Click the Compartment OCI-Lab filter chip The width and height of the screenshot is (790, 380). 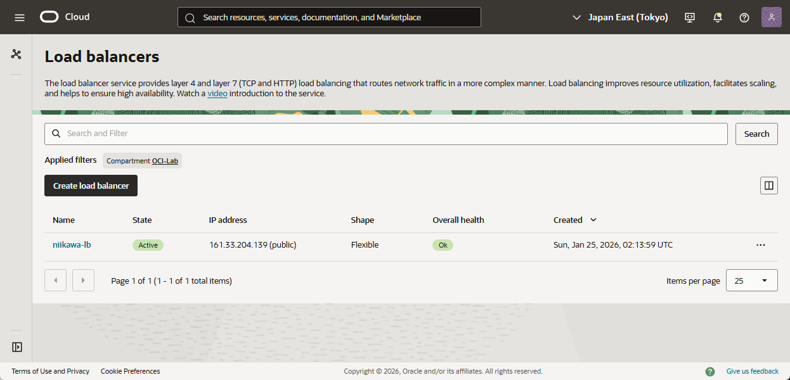tap(142, 161)
